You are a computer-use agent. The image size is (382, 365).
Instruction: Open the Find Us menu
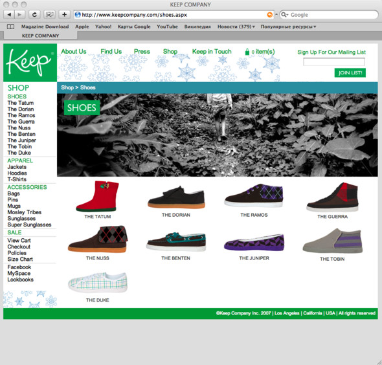[111, 52]
